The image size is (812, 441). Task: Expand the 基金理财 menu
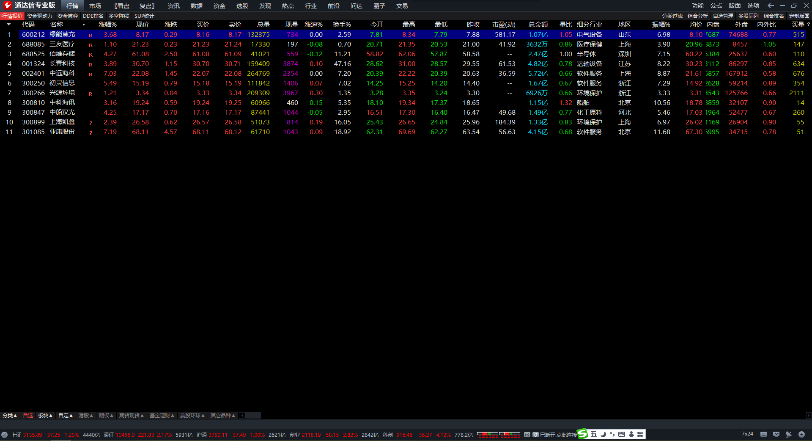click(x=162, y=416)
